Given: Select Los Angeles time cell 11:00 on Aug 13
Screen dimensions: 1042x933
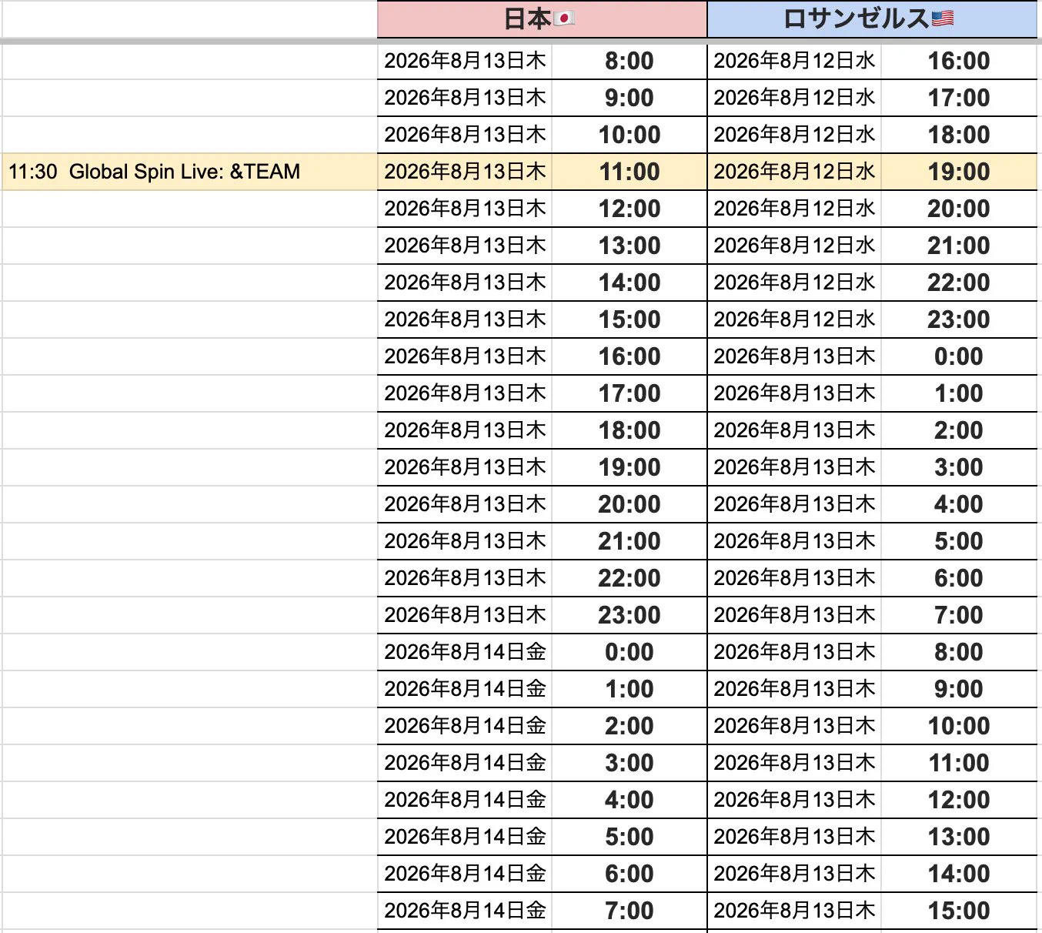Looking at the screenshot, I should (x=959, y=763).
